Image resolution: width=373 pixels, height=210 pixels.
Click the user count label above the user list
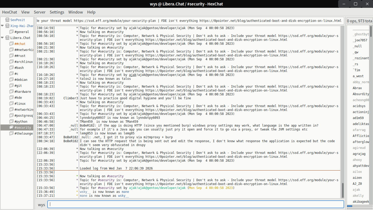tap(359, 21)
